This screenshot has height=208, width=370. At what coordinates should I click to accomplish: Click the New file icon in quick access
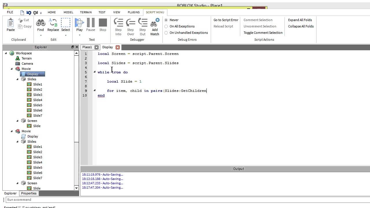click(22, 12)
